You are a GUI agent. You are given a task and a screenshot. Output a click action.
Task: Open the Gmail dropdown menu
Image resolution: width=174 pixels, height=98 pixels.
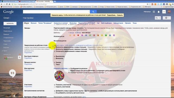coord(7,18)
